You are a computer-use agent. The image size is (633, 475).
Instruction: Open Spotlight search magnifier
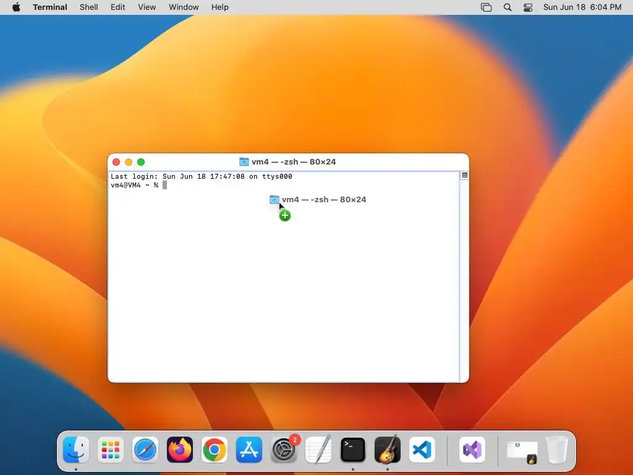508,7
